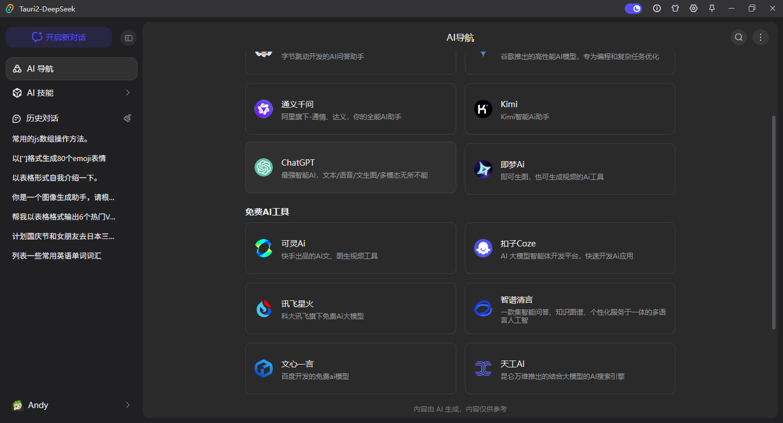Open the 扣子Coze card

pos(570,248)
